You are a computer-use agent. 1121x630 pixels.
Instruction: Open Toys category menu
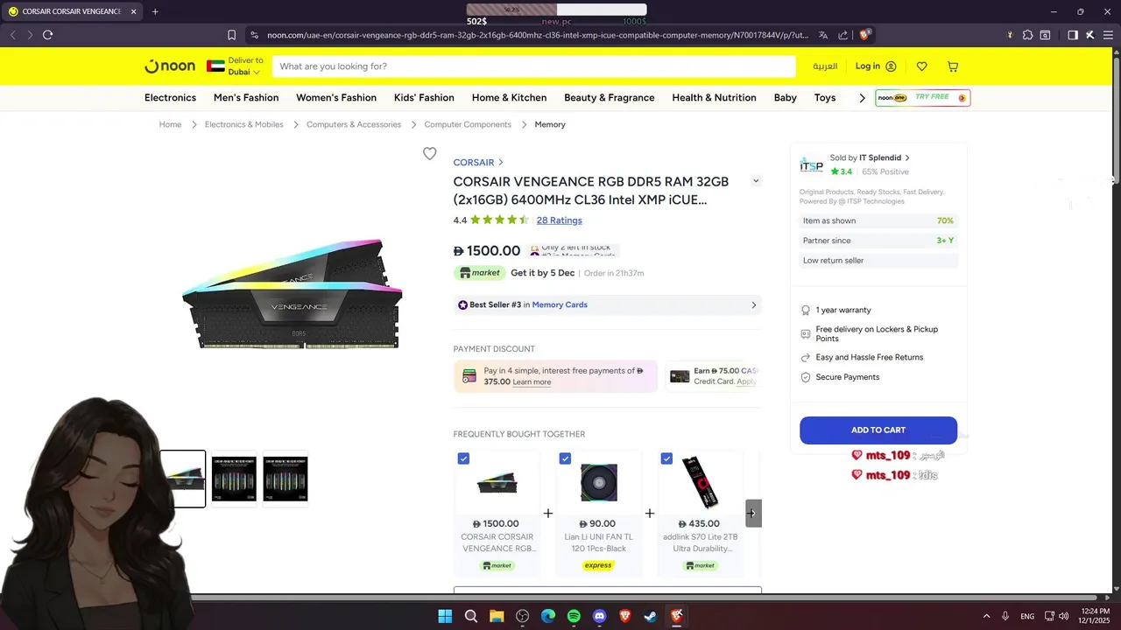coord(825,98)
